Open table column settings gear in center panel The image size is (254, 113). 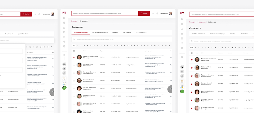click(74, 51)
